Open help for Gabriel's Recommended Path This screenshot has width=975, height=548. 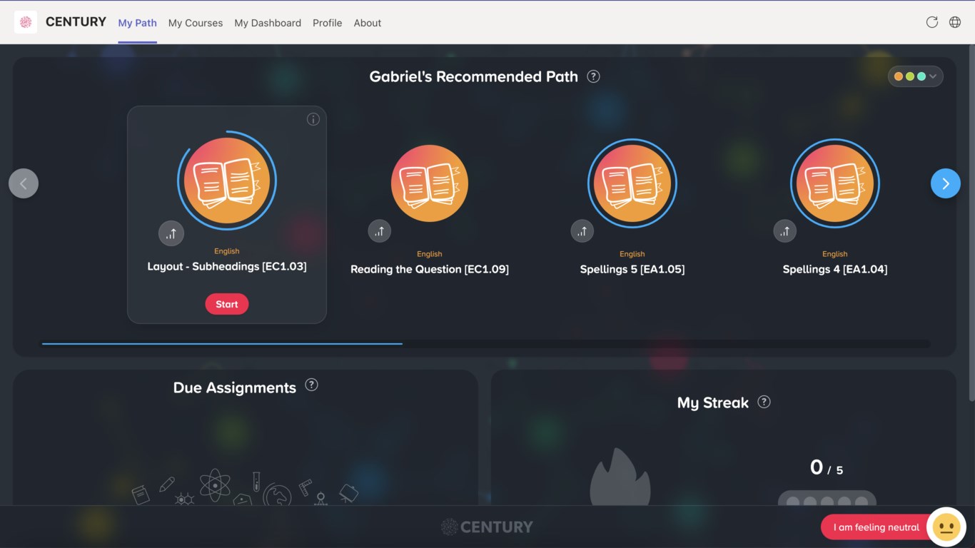click(x=593, y=76)
